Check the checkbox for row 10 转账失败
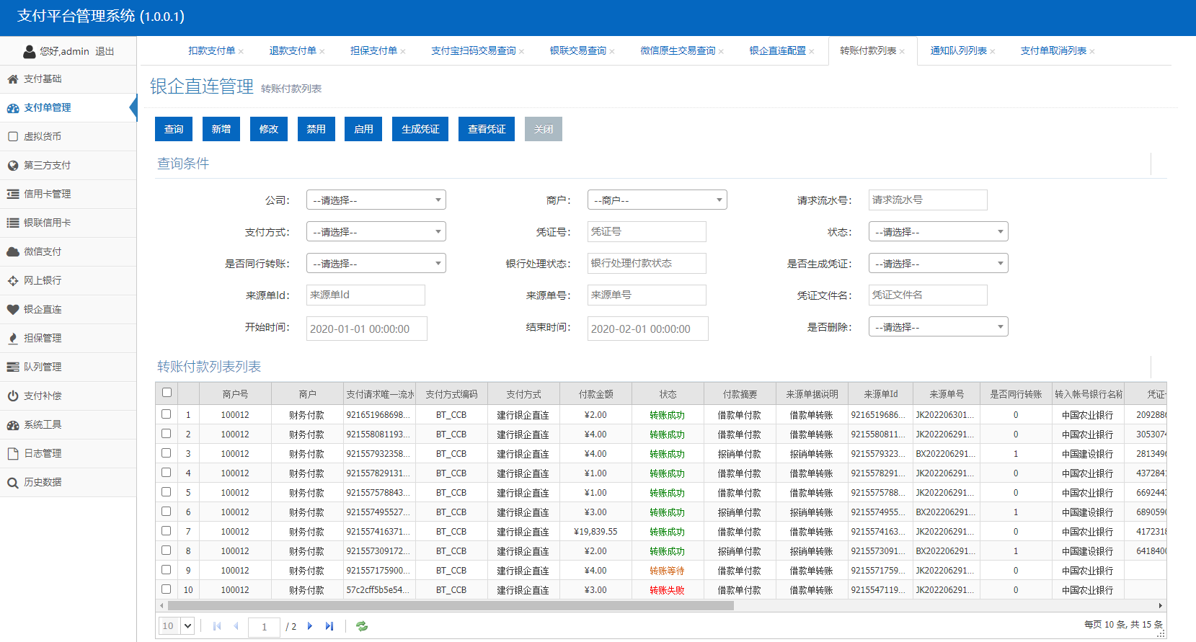Screen dimensions: 1196x642 [x=167, y=589]
